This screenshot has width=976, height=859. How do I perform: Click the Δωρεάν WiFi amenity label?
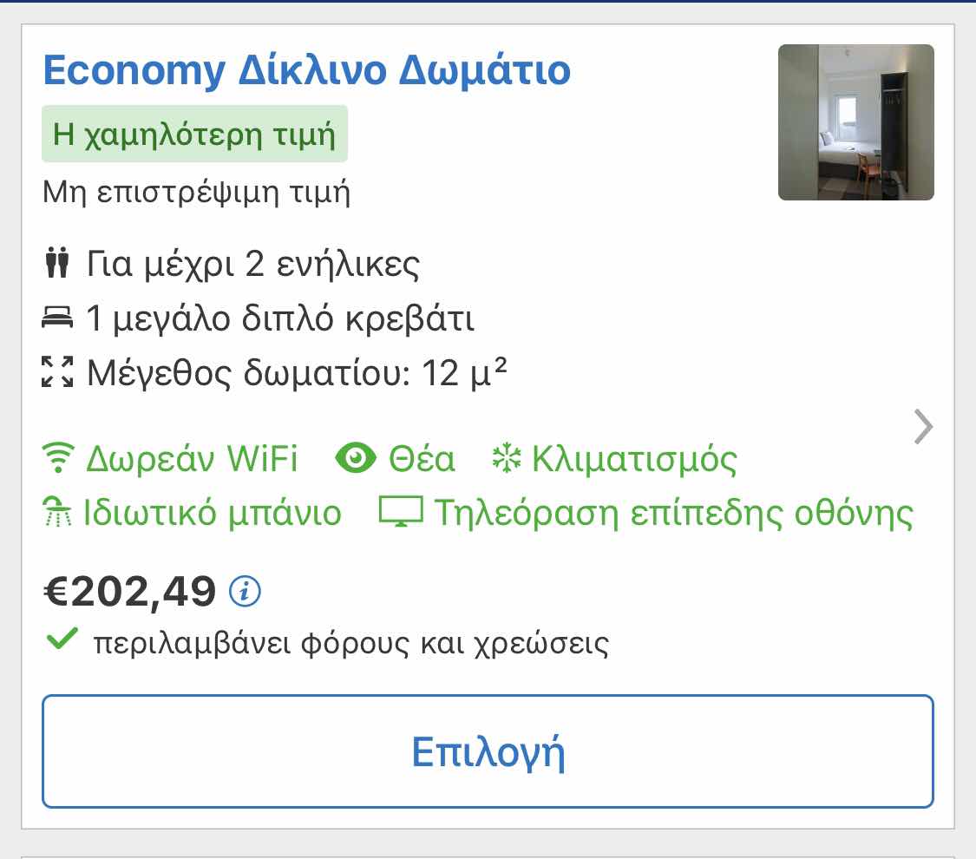(x=192, y=459)
